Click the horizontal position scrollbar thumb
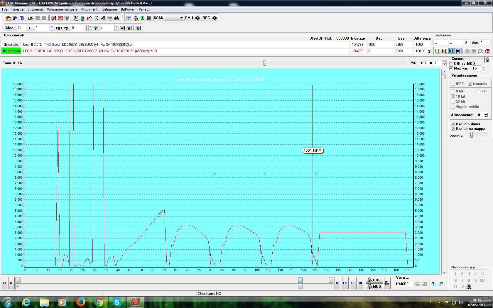Image resolution: width=493 pixels, height=308 pixels. [300, 280]
